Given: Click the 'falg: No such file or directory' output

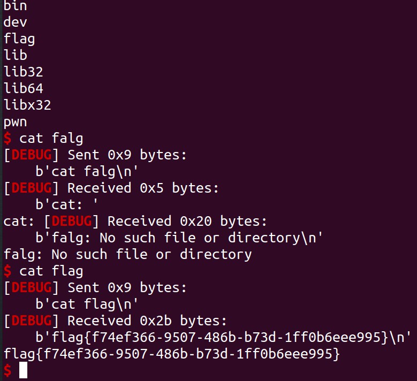Looking at the screenshot, I should (x=127, y=254).
